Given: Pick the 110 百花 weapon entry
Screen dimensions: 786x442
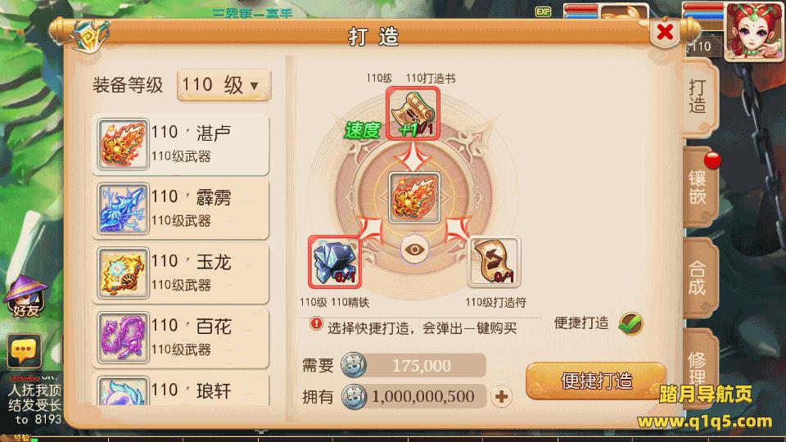Looking at the screenshot, I should pyautogui.click(x=180, y=337).
